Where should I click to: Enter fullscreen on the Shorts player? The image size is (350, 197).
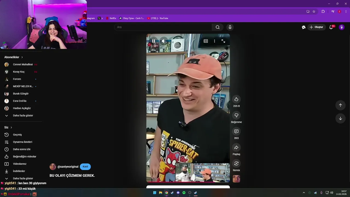click(x=223, y=41)
